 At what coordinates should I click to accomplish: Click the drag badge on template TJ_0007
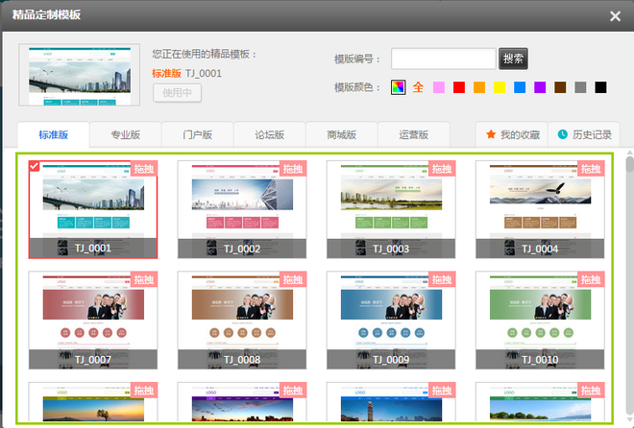[143, 279]
